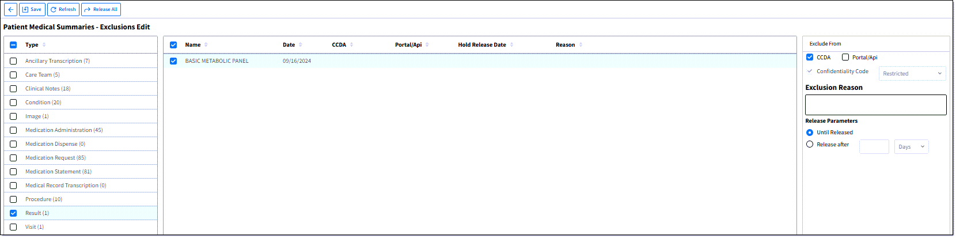This screenshot has height=238, width=956.
Task: Select the Medication Request type row
Action: pos(55,158)
